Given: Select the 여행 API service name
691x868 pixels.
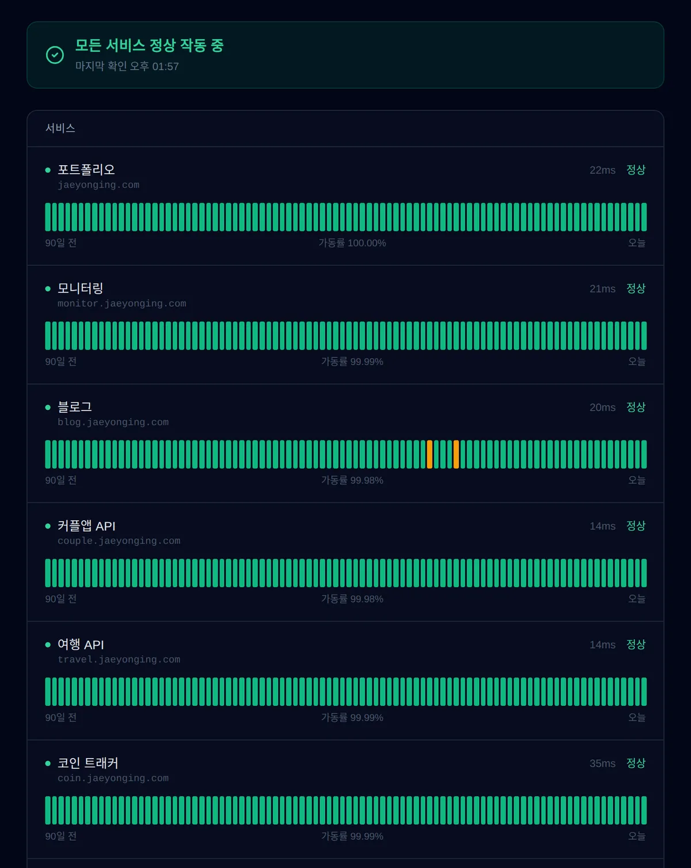Looking at the screenshot, I should click(x=81, y=644).
